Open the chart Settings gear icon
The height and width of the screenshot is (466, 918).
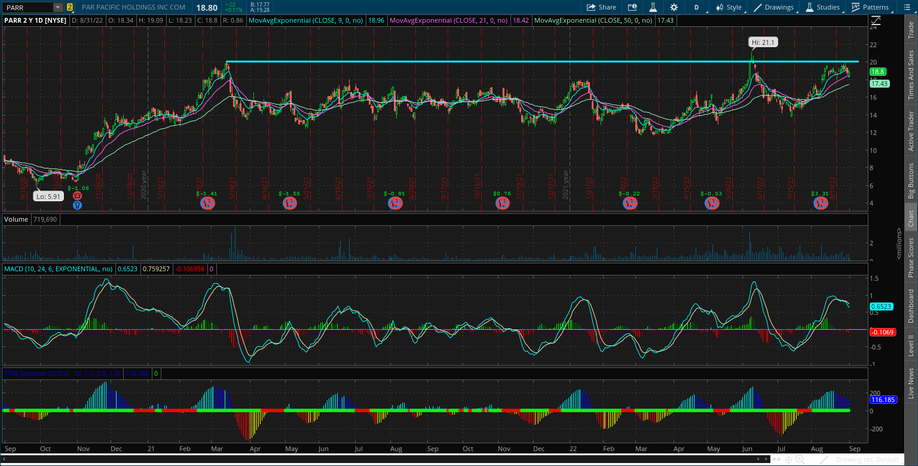(674, 7)
